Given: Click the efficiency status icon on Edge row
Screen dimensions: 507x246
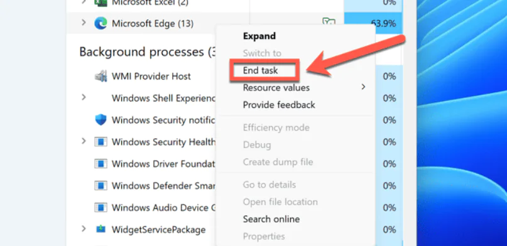Looking at the screenshot, I should pos(329,21).
